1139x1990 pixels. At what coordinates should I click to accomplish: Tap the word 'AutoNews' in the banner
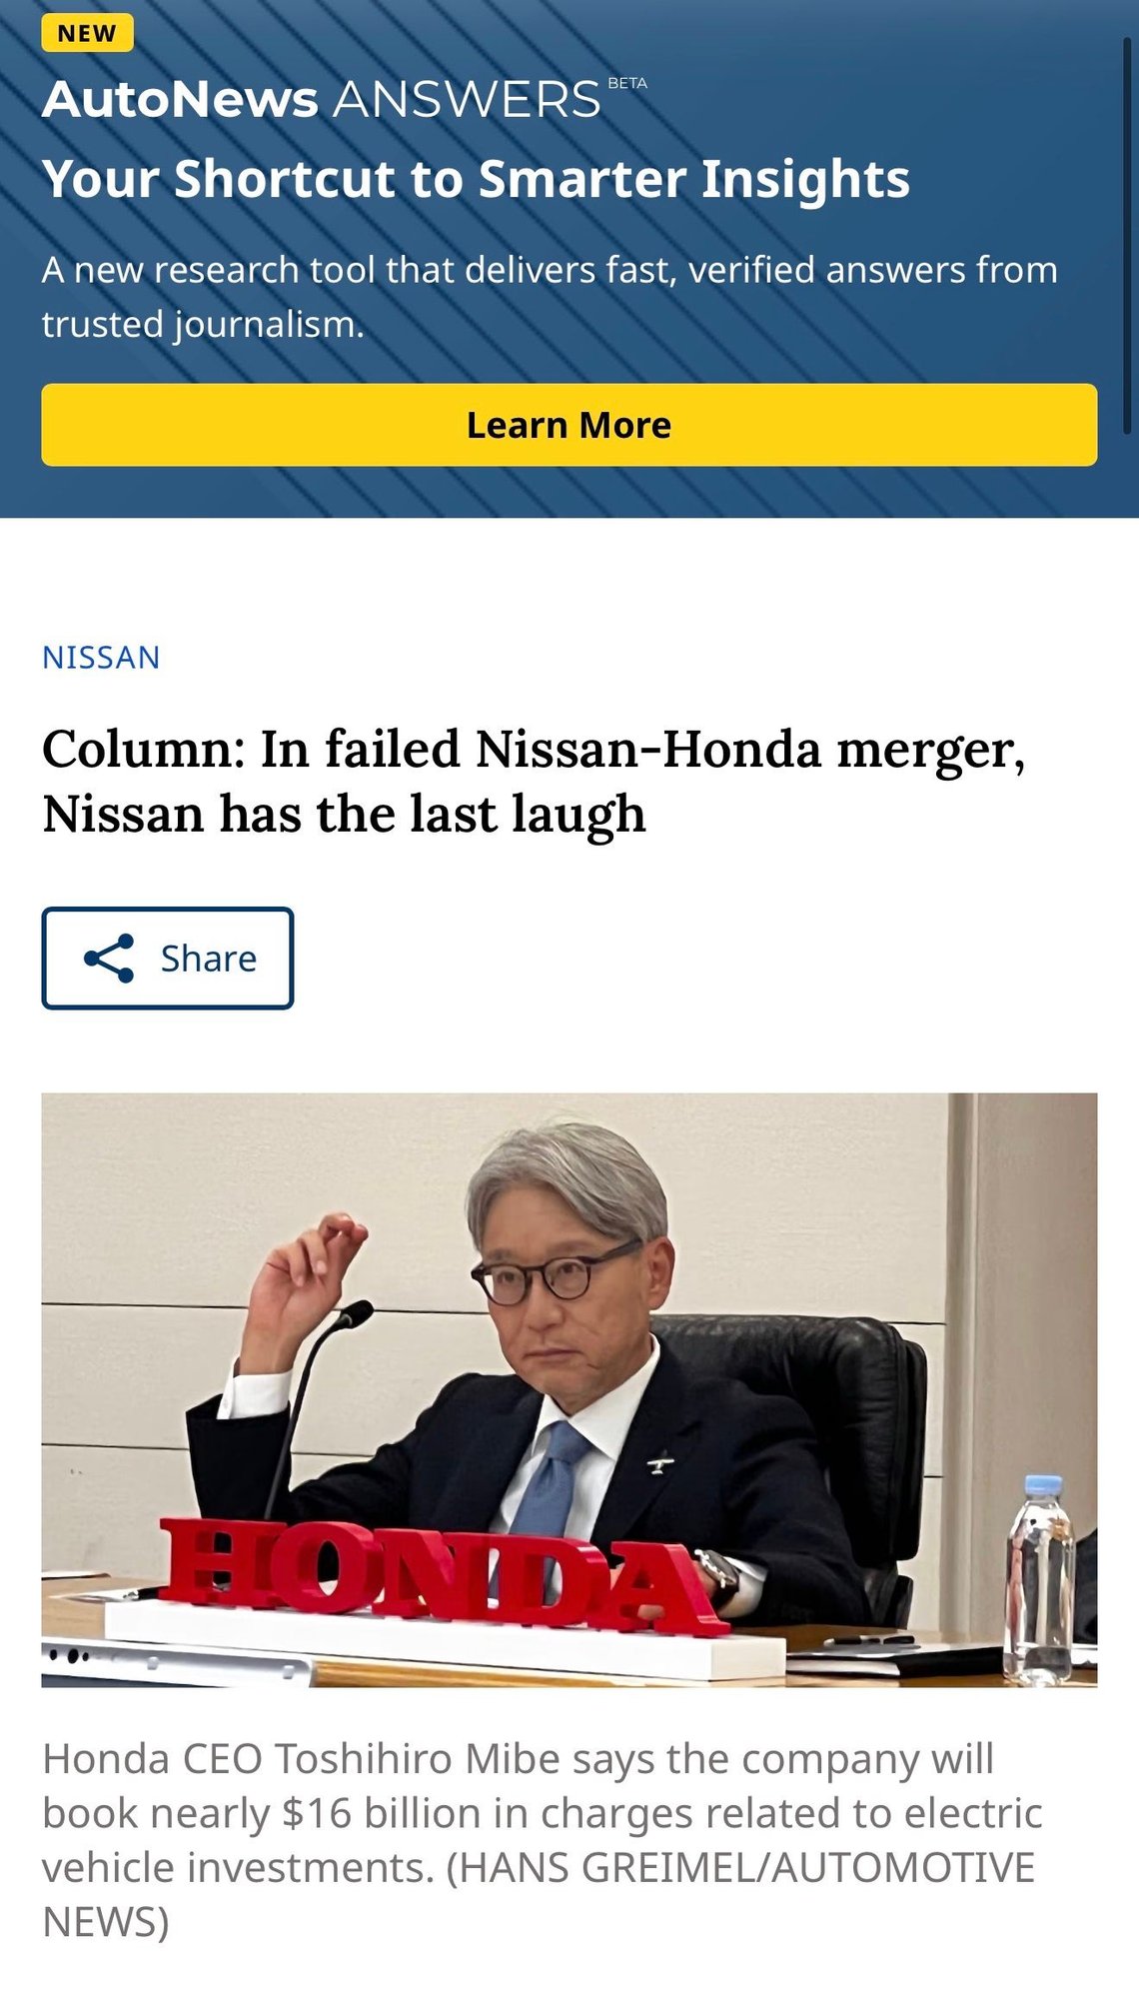pos(180,100)
